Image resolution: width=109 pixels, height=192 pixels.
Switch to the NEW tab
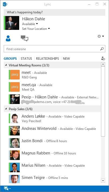(66, 58)
